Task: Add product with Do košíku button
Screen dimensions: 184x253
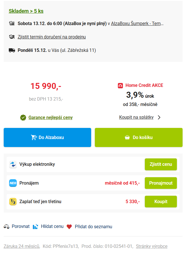Action: tap(139, 138)
